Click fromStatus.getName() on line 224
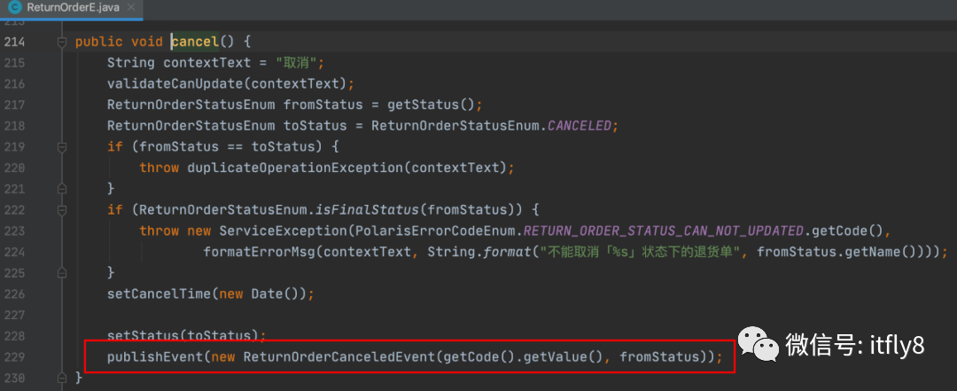This screenshot has height=391, width=957. click(836, 252)
